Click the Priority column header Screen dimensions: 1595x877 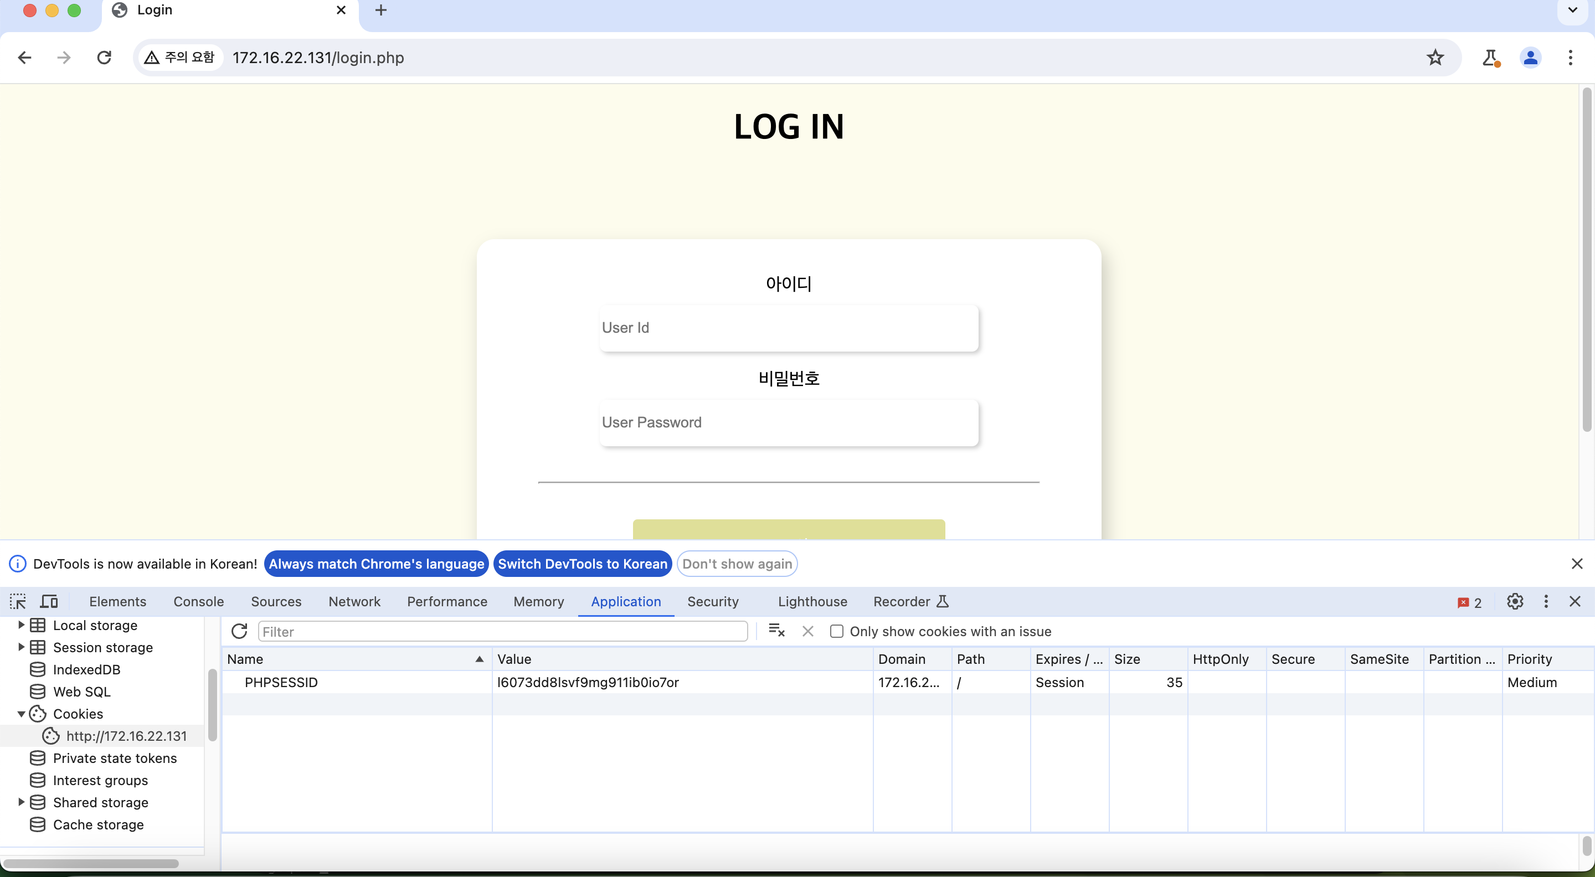point(1547,659)
